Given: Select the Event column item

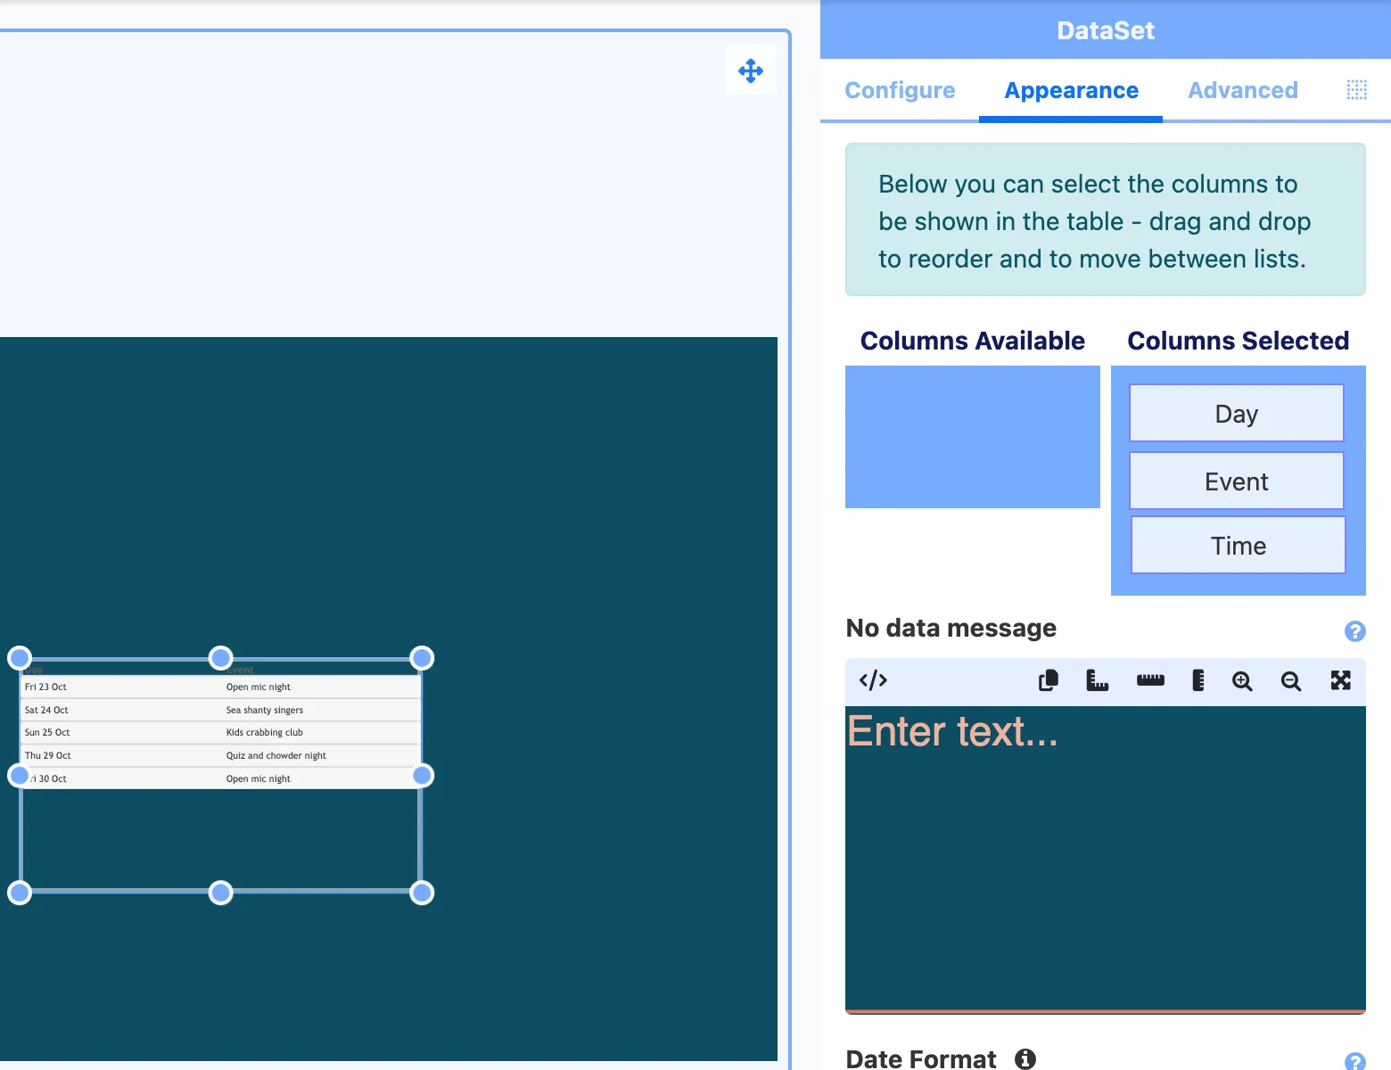Looking at the screenshot, I should (x=1237, y=481).
